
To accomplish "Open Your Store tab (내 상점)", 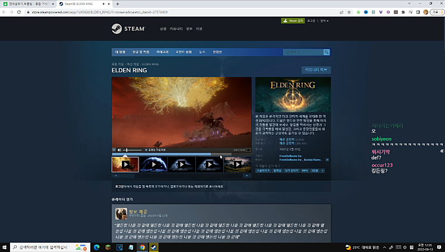I will point(120,52).
